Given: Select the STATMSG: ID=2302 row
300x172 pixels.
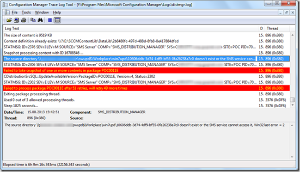Looking at the screenshot, I should 147,82.
